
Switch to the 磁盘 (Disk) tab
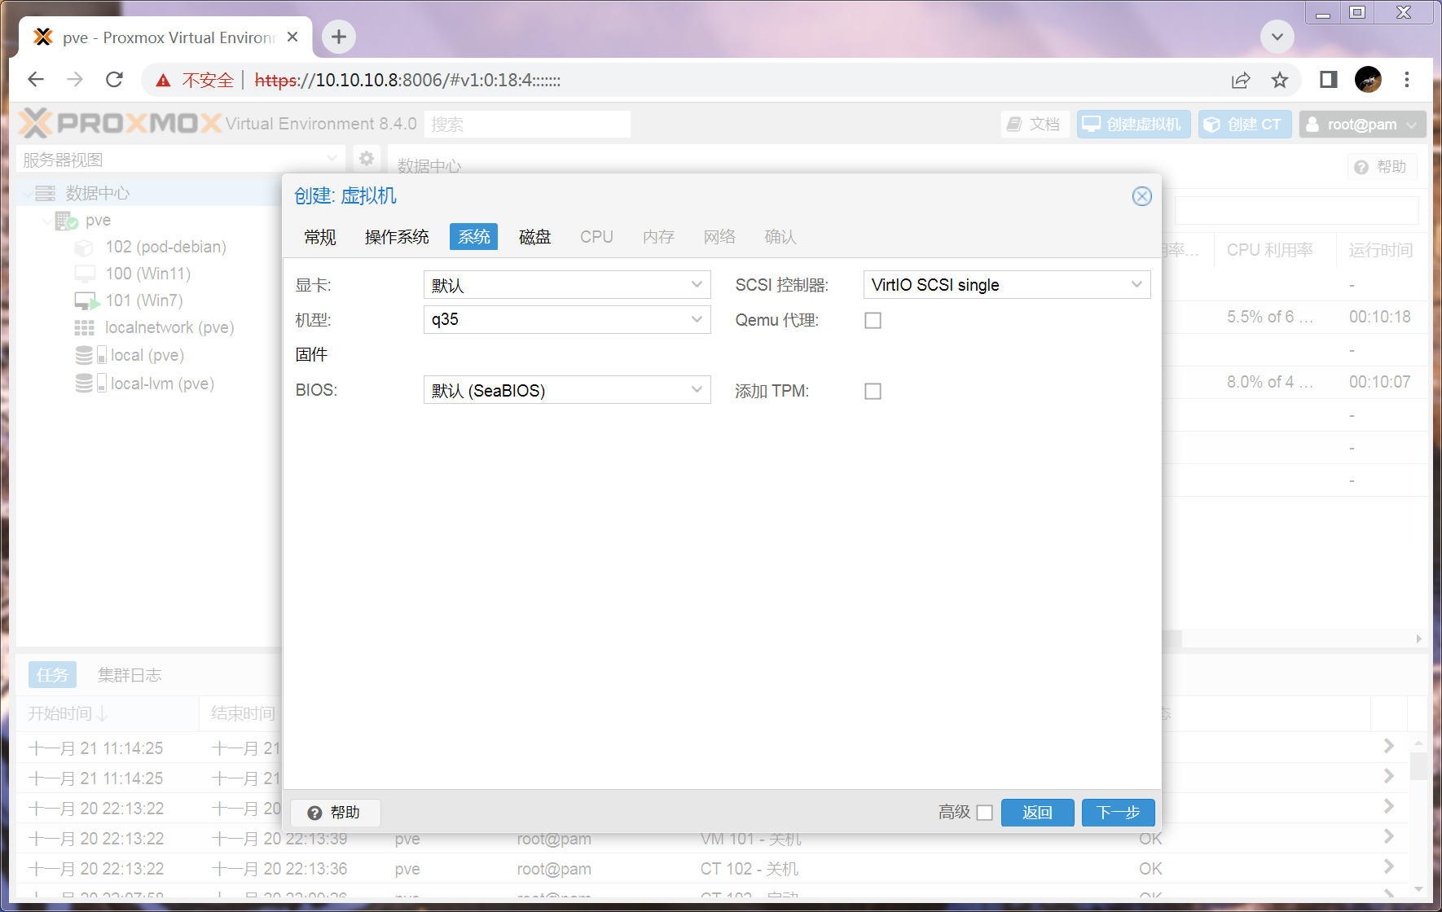534,237
